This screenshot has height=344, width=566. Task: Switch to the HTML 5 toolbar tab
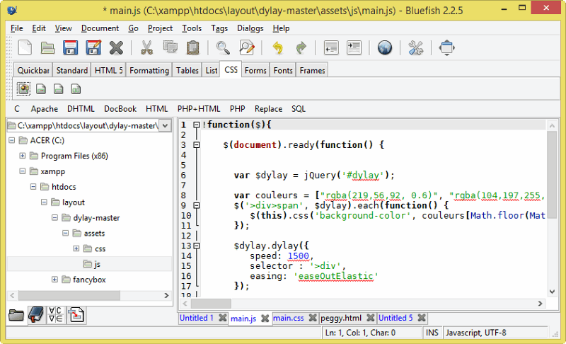[x=109, y=70]
